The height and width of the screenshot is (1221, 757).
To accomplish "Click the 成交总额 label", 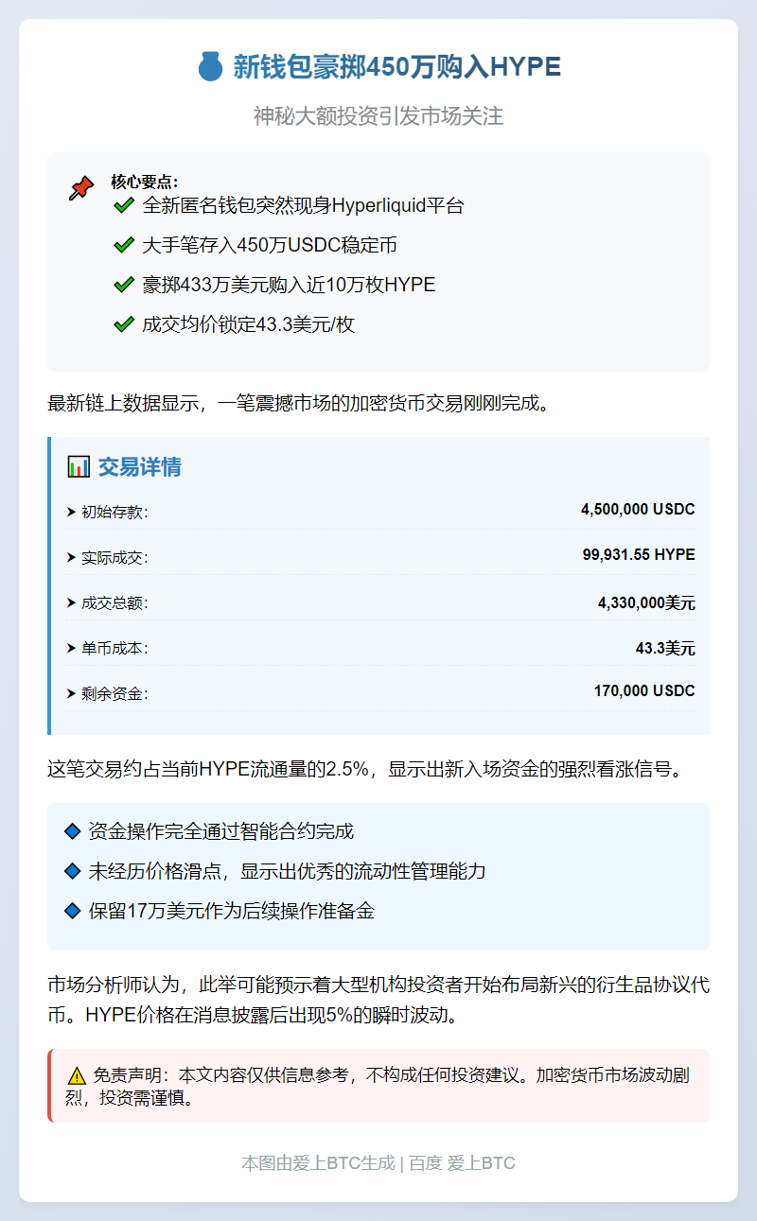I will [x=114, y=603].
